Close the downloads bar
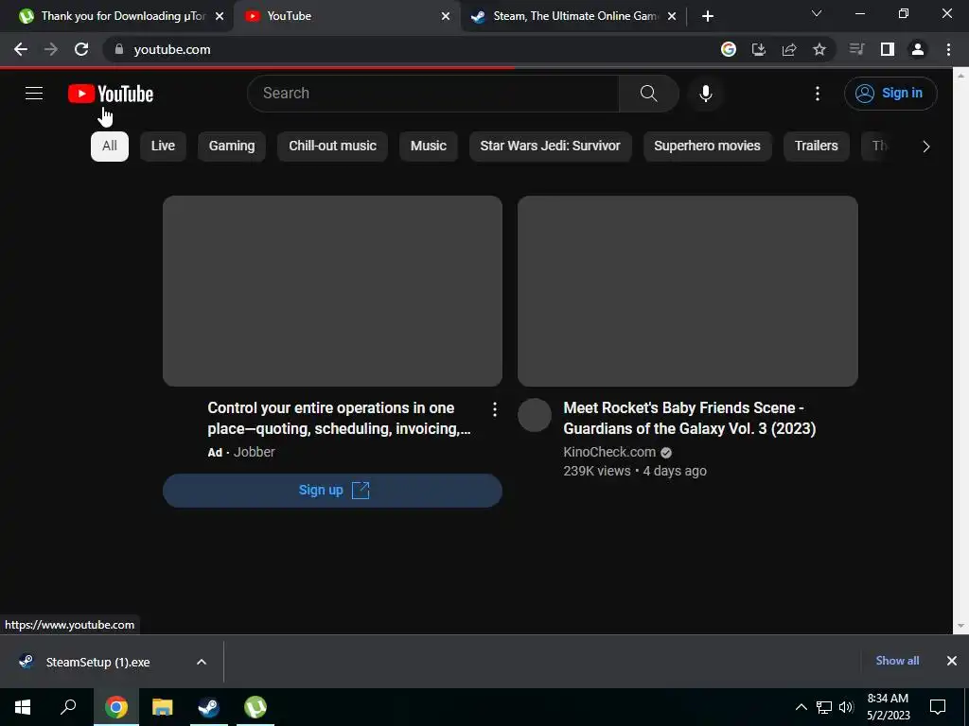The width and height of the screenshot is (969, 726). coord(952,661)
